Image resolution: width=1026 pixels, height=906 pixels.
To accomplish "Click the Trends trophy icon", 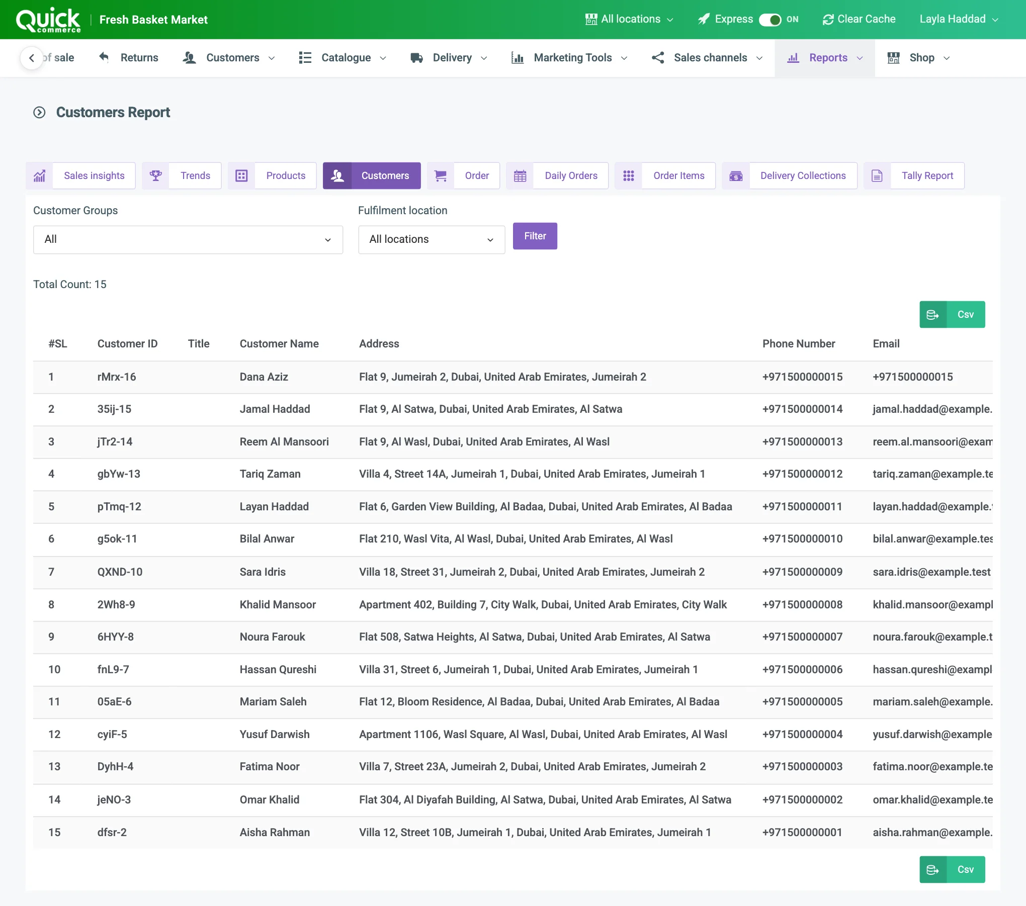I will pyautogui.click(x=155, y=176).
